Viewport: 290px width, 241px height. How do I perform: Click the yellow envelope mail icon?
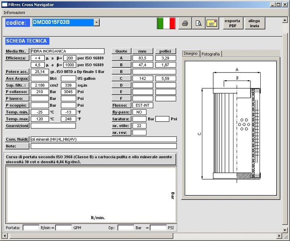[x=212, y=23]
